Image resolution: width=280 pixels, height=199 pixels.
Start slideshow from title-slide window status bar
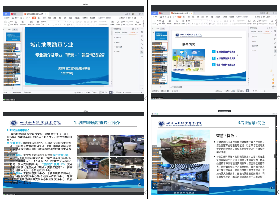(111, 93)
